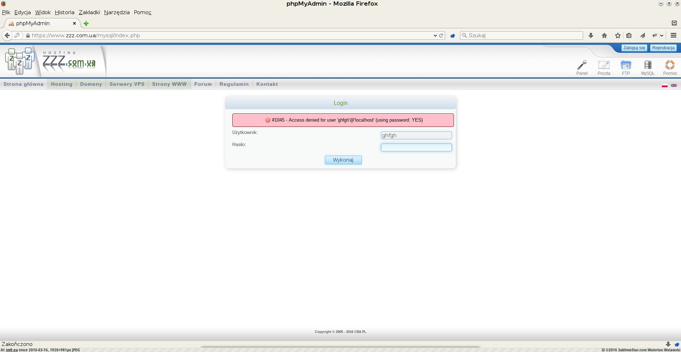Open the Kontakt nav link
This screenshot has height=352, width=681.
267,84
